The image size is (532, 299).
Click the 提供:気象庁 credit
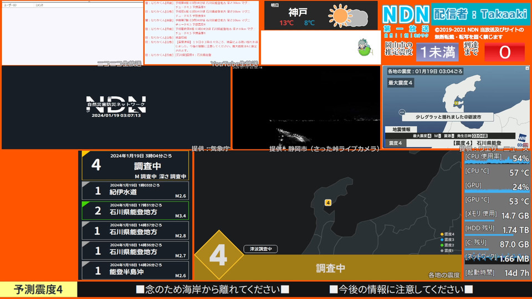pos(210,148)
